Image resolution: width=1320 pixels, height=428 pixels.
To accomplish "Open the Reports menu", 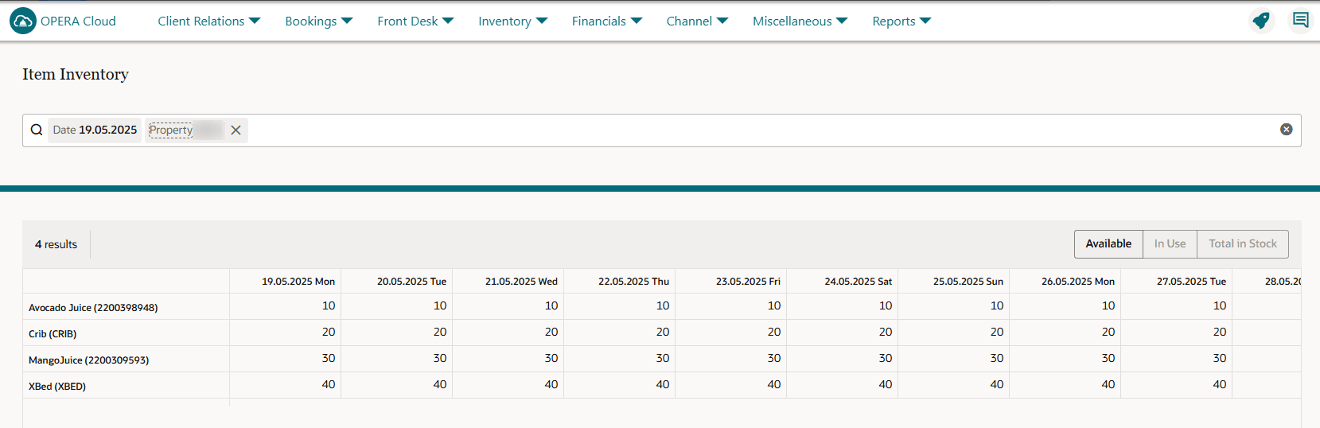I will click(x=901, y=21).
